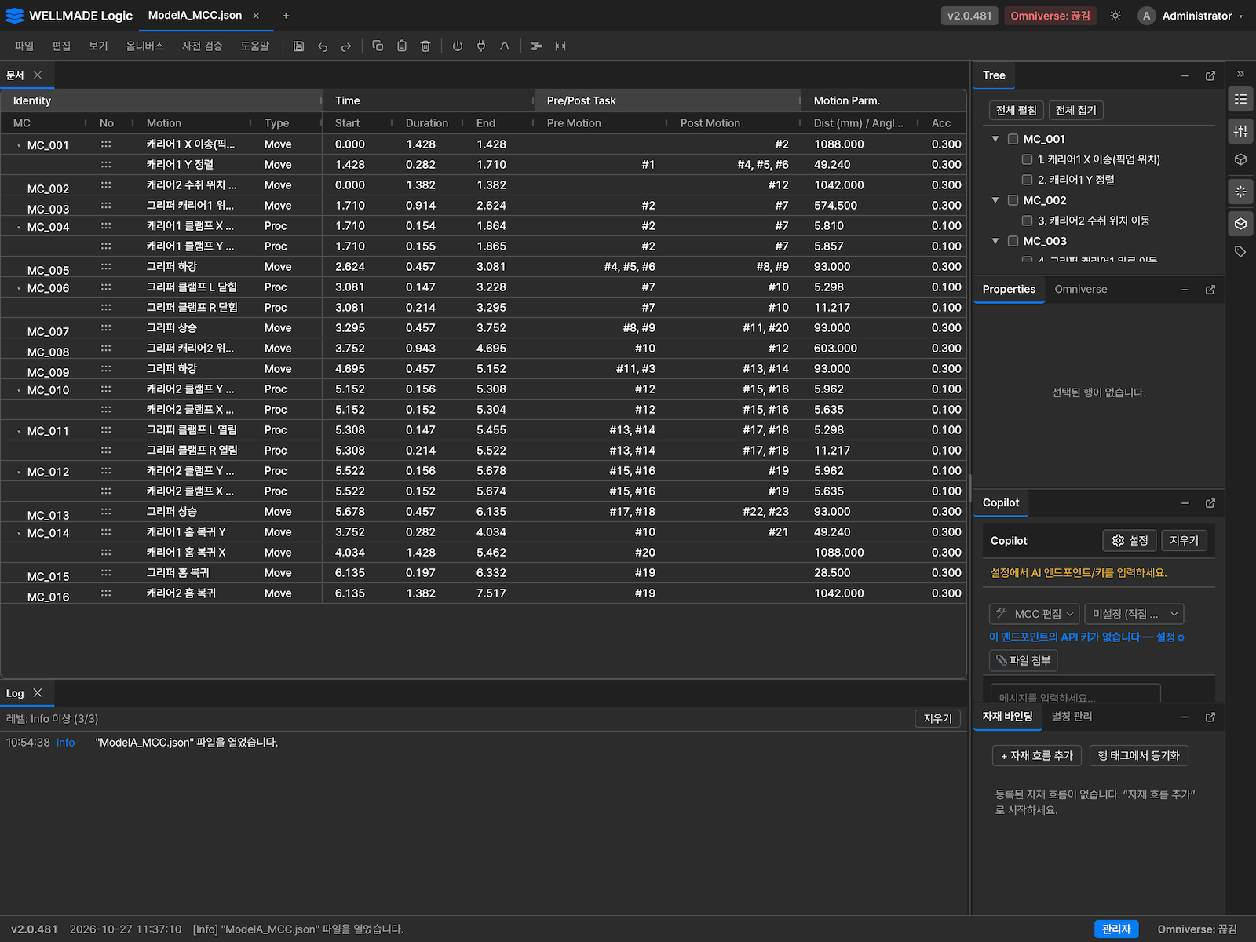Delete selection with the trash icon

(425, 46)
